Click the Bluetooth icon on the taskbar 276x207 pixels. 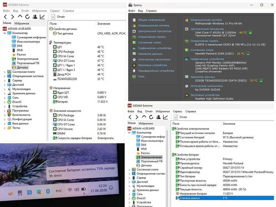coord(48,191)
